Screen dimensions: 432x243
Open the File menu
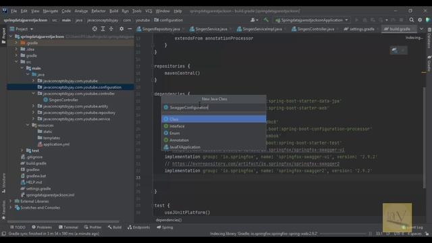(13, 11)
